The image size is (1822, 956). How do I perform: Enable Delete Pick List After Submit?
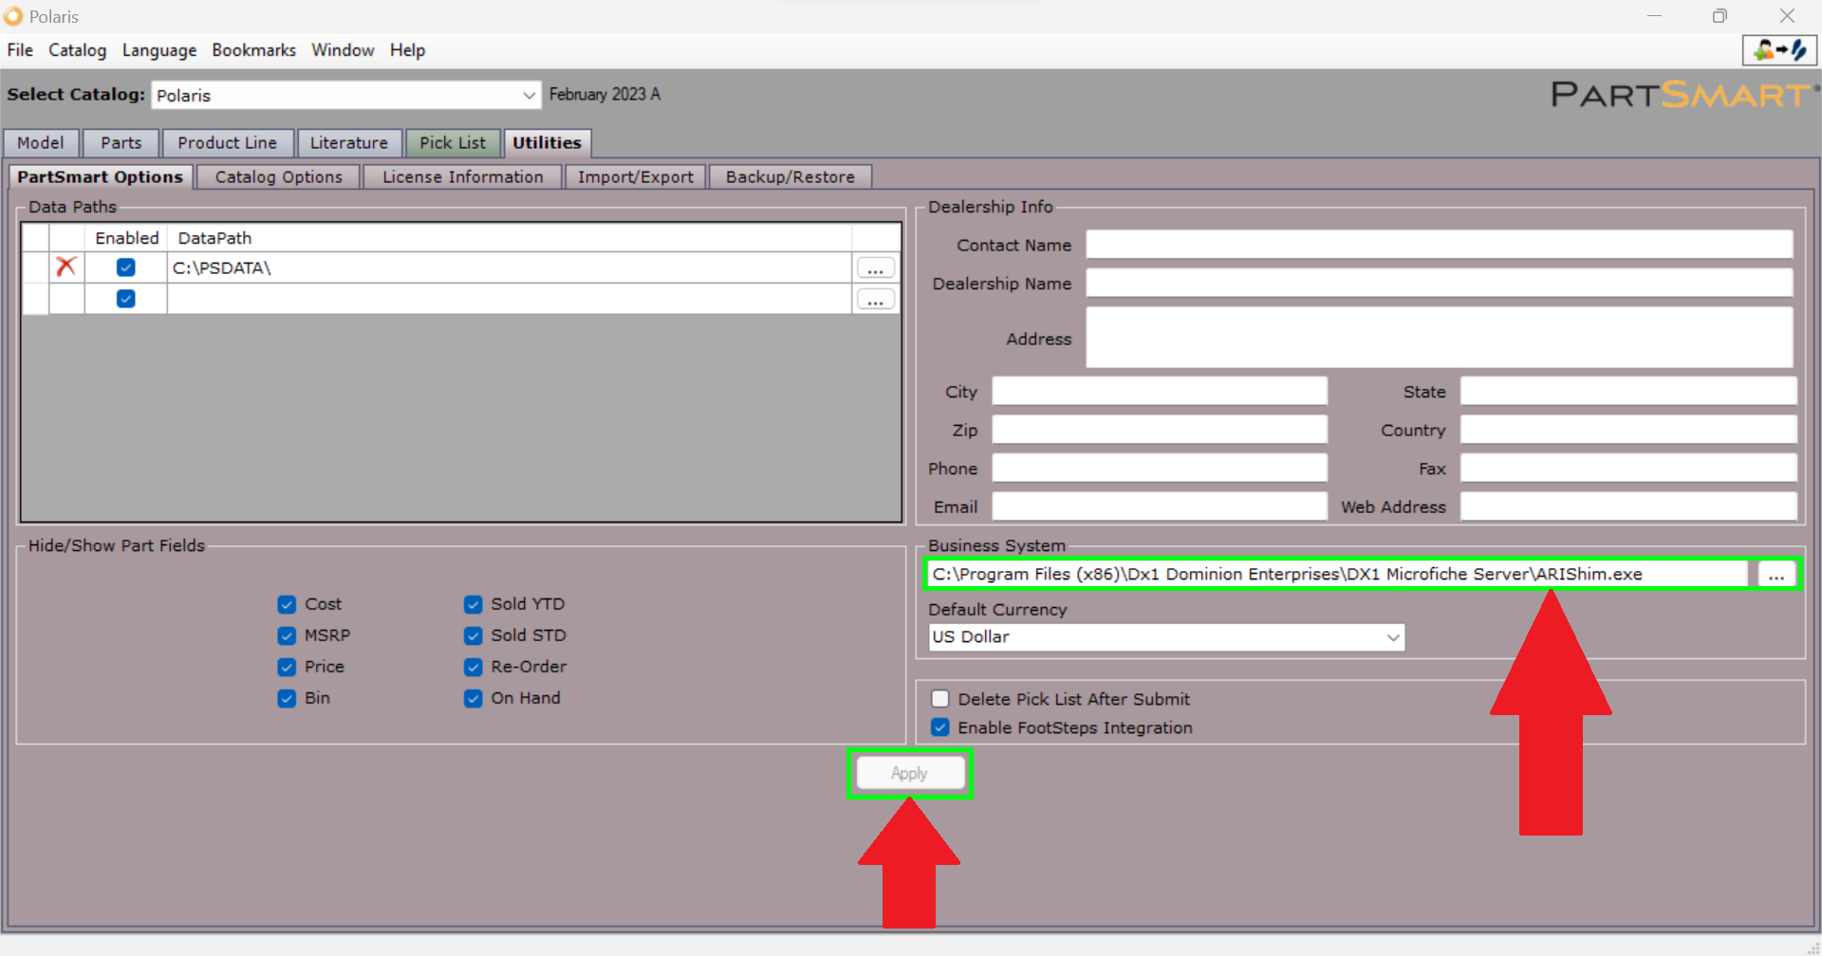940,699
